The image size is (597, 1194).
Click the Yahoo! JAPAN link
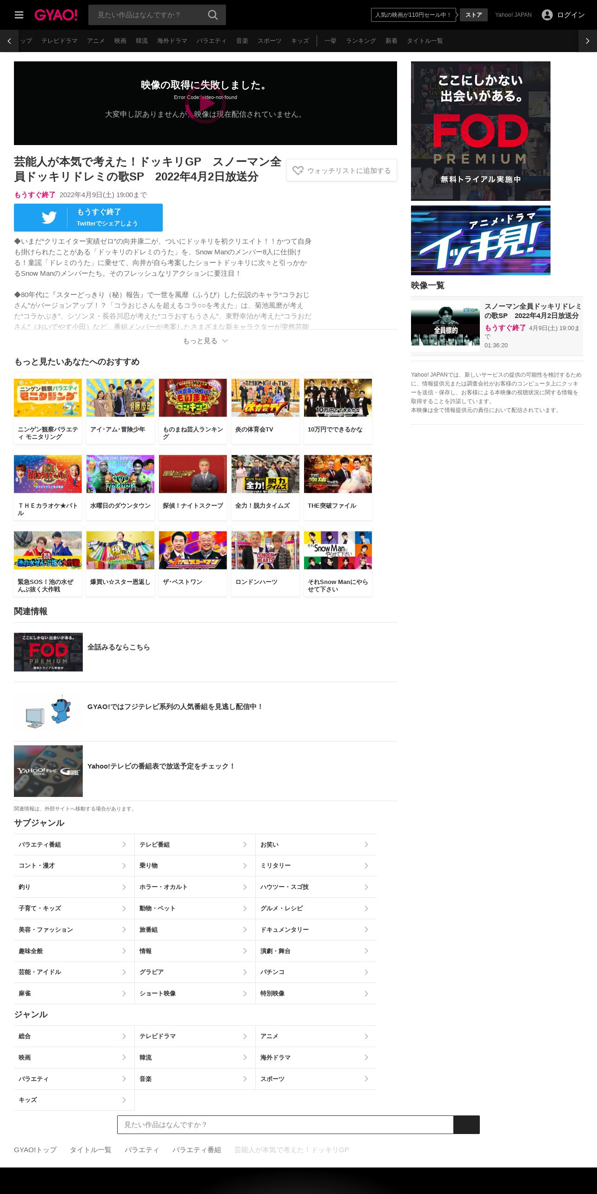pyautogui.click(x=513, y=15)
